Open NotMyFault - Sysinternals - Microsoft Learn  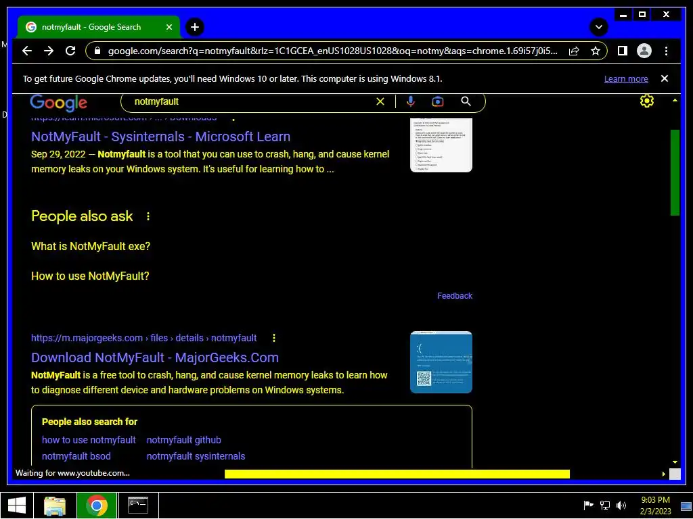tap(160, 137)
